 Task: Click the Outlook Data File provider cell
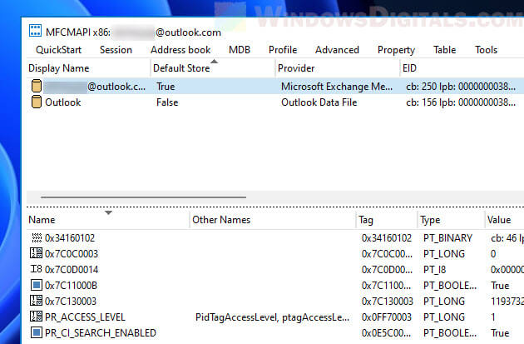(x=319, y=102)
